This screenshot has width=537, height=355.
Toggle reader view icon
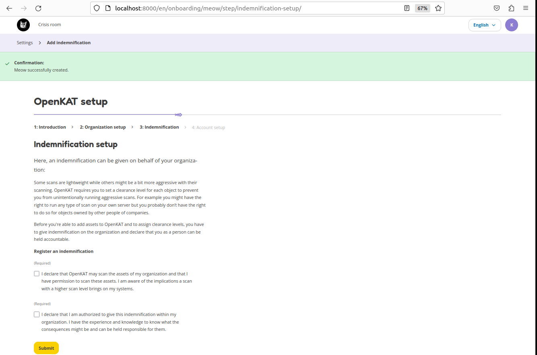407,8
